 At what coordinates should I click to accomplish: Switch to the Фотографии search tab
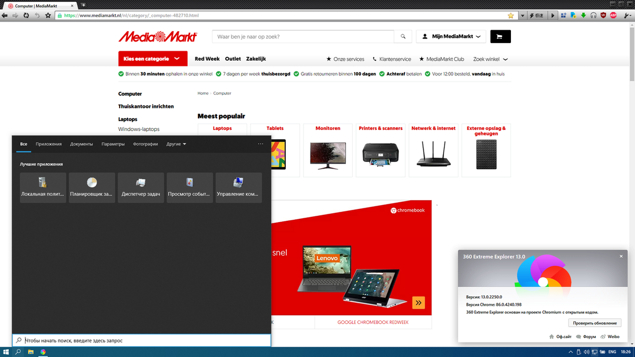click(x=145, y=144)
